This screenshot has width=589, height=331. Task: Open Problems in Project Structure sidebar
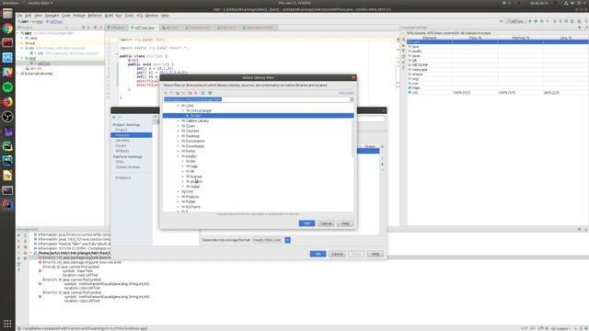tap(123, 177)
